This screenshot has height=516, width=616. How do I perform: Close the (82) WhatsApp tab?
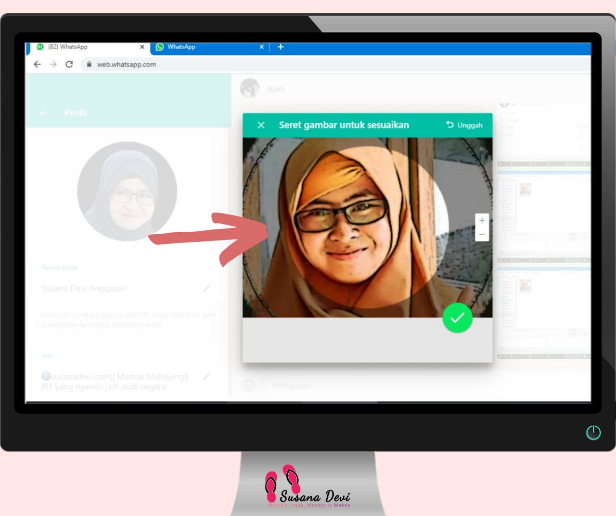click(x=142, y=47)
